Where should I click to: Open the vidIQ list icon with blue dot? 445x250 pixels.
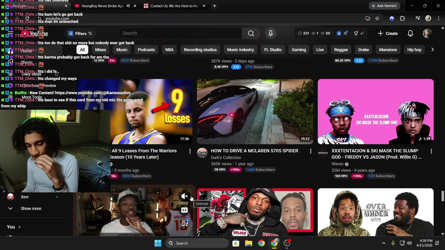pos(346,33)
